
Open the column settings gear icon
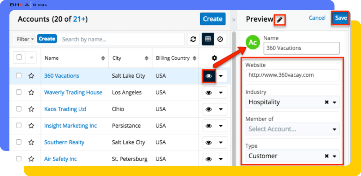[215, 58]
